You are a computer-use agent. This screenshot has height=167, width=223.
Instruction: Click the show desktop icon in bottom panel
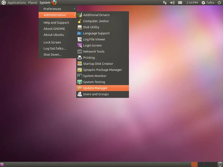click(2, 164)
